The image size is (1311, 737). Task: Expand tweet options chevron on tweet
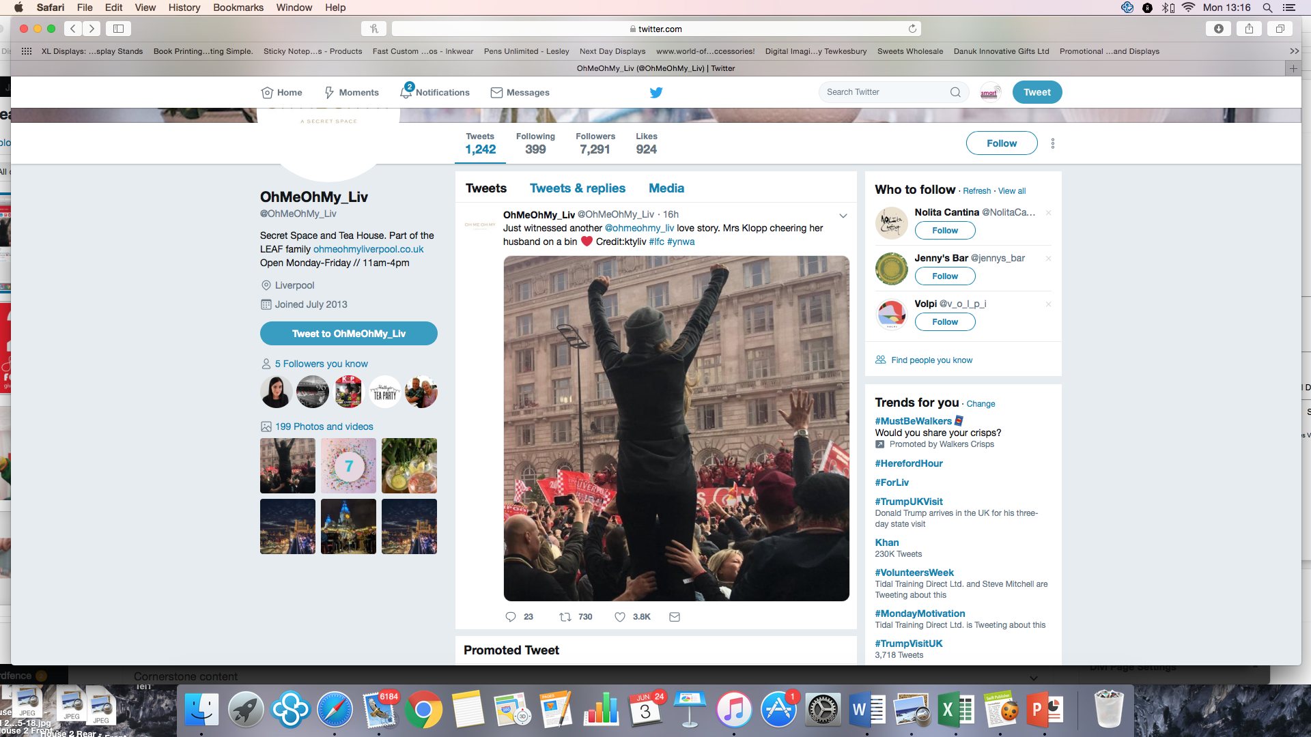point(843,216)
